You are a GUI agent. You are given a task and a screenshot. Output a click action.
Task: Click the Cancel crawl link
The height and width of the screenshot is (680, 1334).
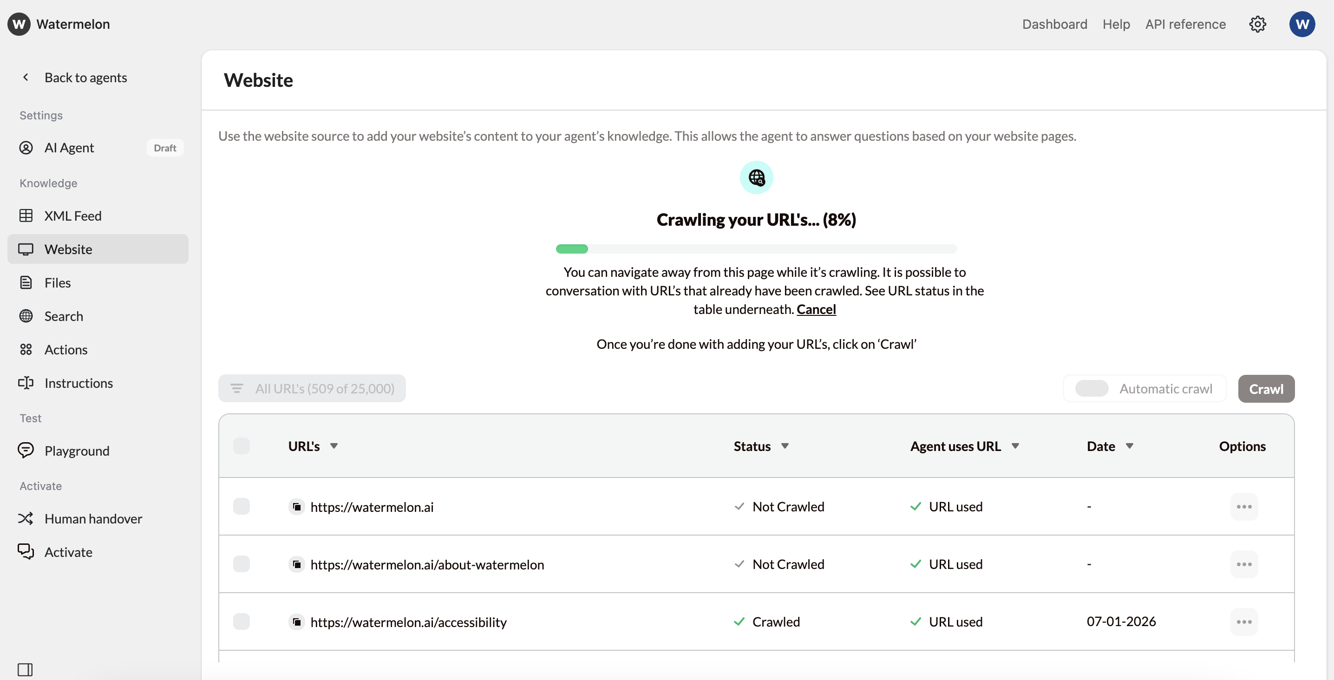pyautogui.click(x=816, y=309)
